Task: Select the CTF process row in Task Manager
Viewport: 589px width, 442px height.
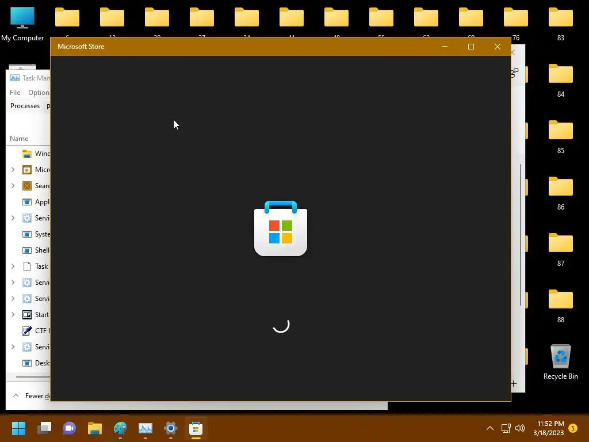Action: point(28,331)
